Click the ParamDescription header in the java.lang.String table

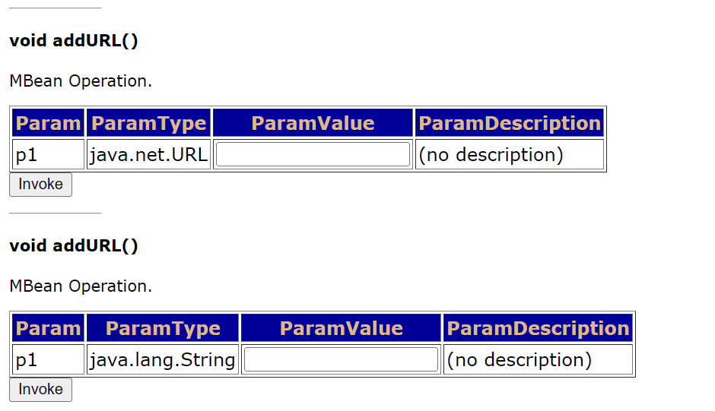click(x=538, y=328)
